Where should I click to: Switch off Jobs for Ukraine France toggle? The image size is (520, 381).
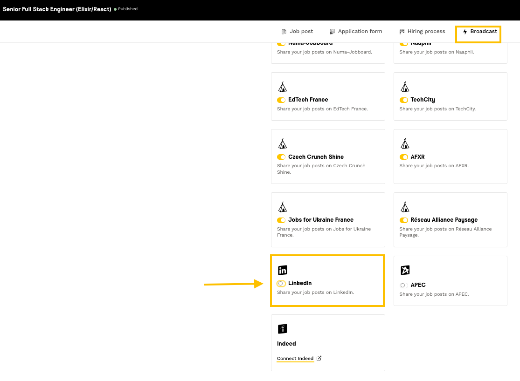pyautogui.click(x=281, y=220)
